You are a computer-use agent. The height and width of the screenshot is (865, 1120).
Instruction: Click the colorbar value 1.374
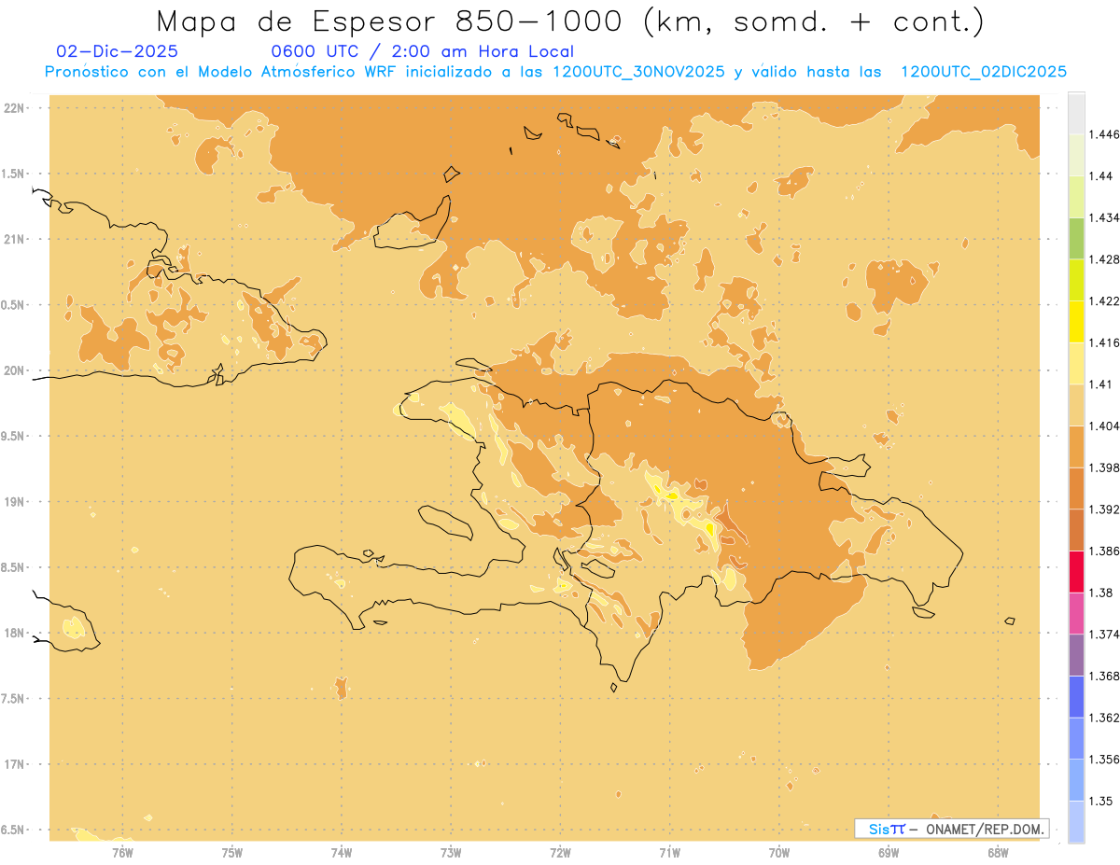point(1103,635)
